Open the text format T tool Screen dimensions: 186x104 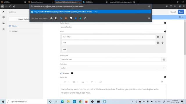coord(65,82)
